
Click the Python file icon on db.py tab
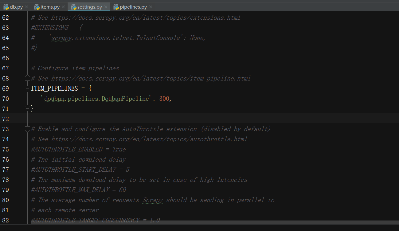pyautogui.click(x=6, y=7)
